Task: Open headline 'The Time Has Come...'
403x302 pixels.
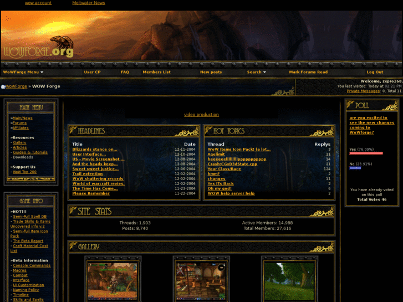Action: tap(95, 188)
